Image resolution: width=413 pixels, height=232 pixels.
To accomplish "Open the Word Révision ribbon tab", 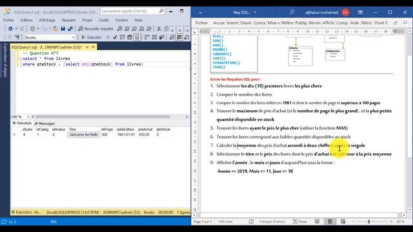I will tap(315, 23).
